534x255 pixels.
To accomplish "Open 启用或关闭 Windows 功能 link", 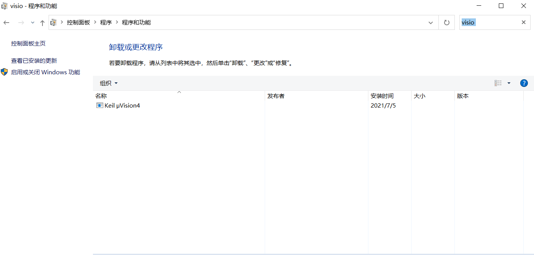I will (x=46, y=72).
